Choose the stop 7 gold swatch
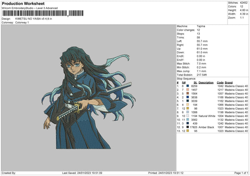The width and height of the screenshot is (250, 176). pyautogui.click(x=187, y=108)
